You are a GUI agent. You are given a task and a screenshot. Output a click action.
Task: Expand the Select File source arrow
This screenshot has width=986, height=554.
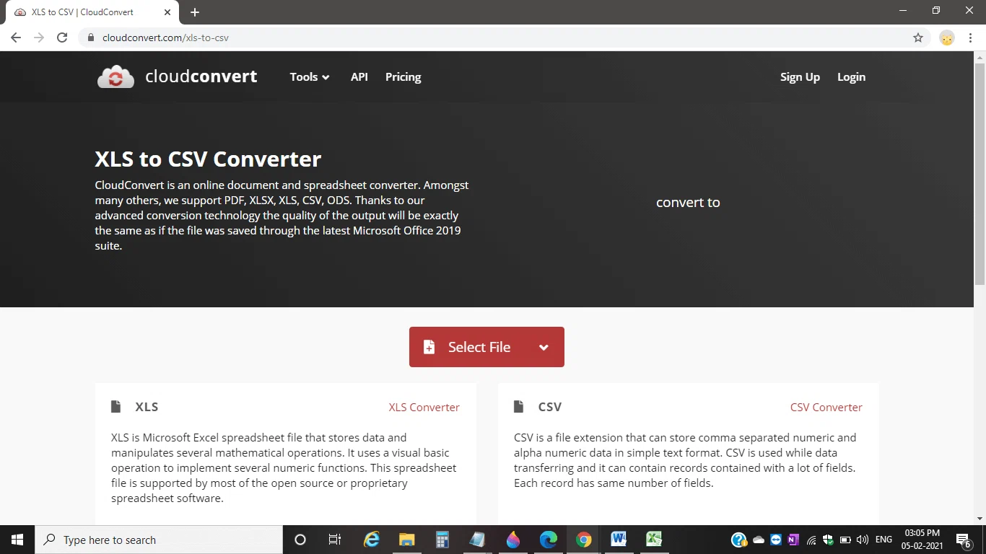[x=544, y=348]
